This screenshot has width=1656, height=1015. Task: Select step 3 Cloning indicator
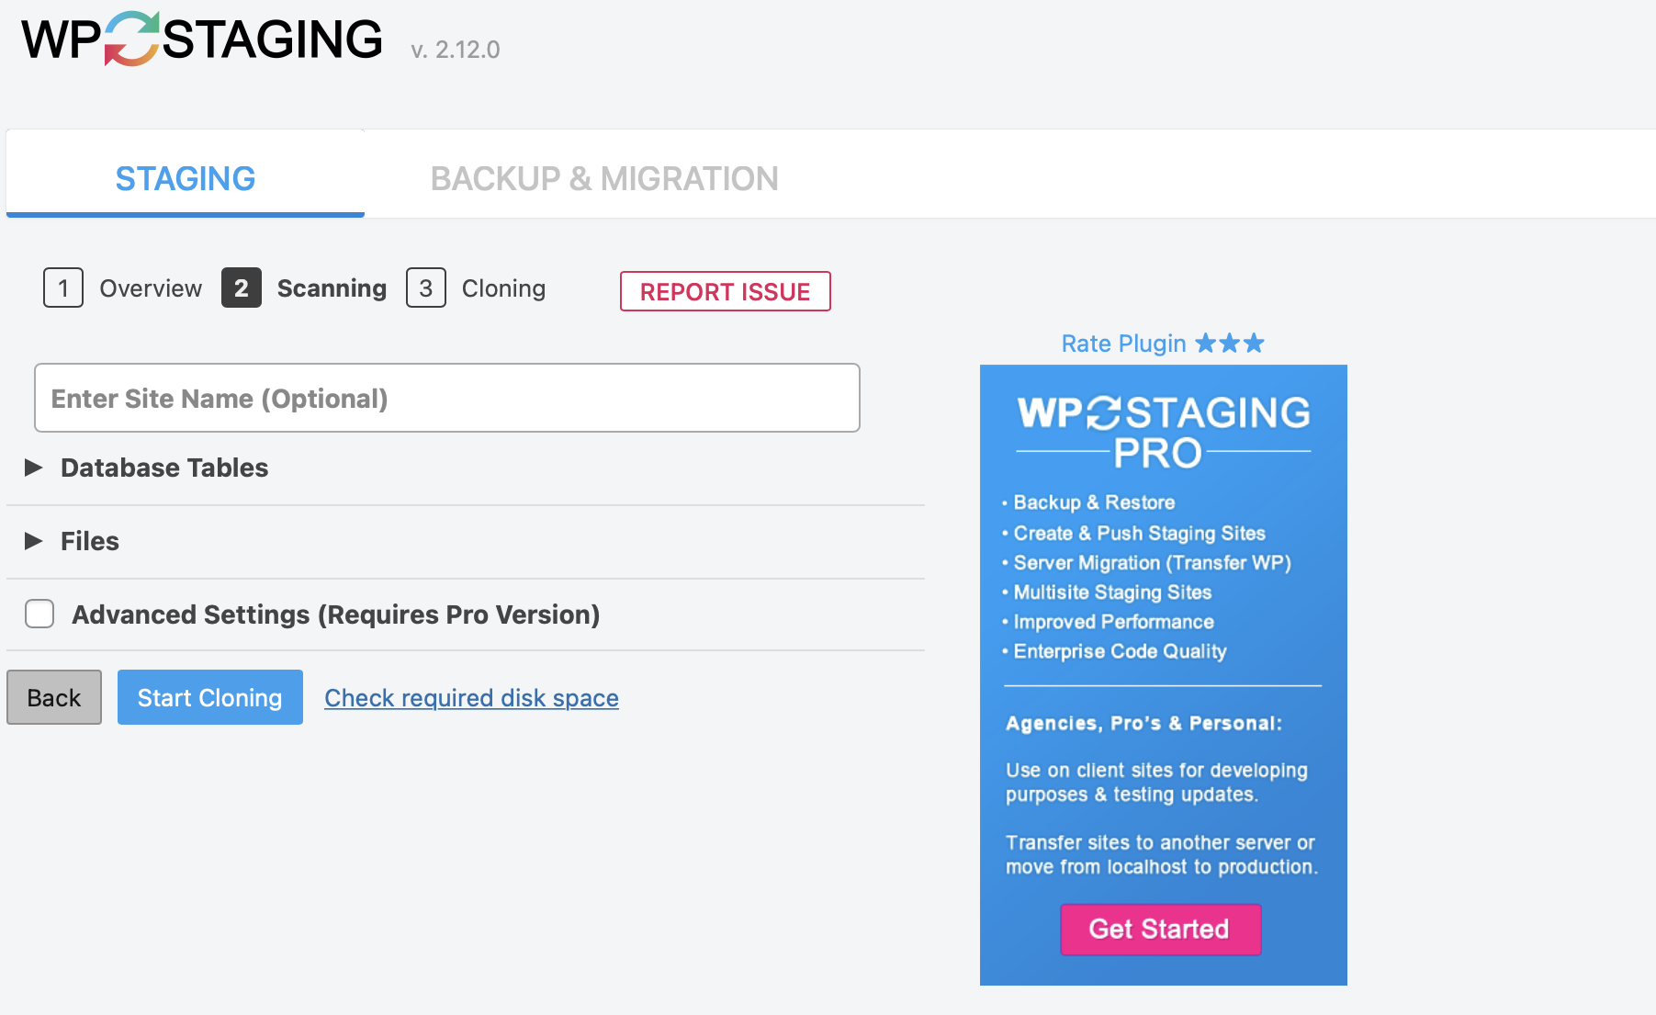[425, 288]
